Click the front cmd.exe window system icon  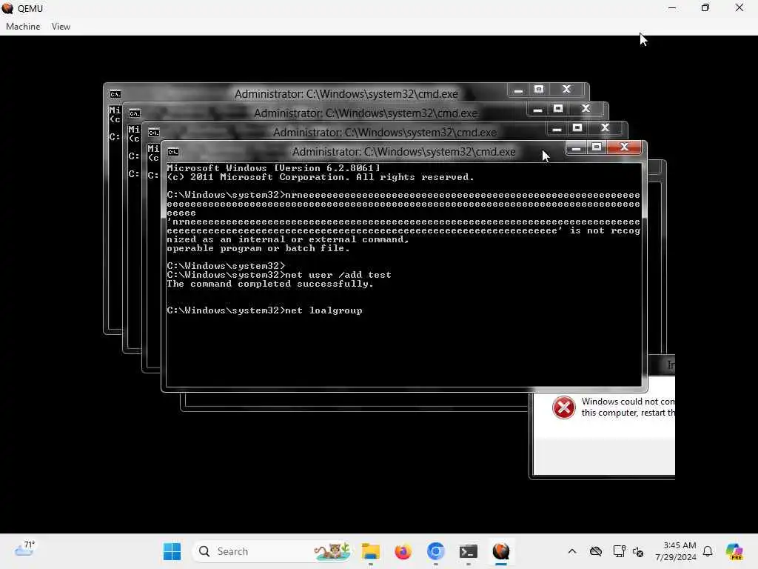coord(173,152)
